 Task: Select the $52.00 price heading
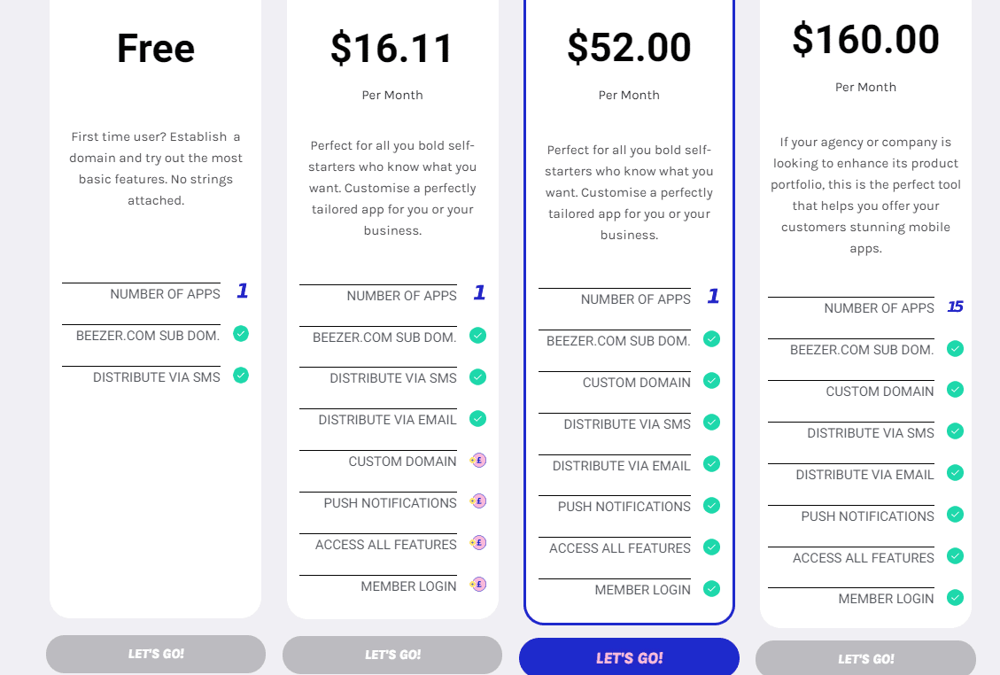click(629, 47)
